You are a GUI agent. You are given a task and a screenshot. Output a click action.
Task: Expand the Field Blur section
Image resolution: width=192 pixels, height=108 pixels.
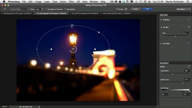point(161,20)
